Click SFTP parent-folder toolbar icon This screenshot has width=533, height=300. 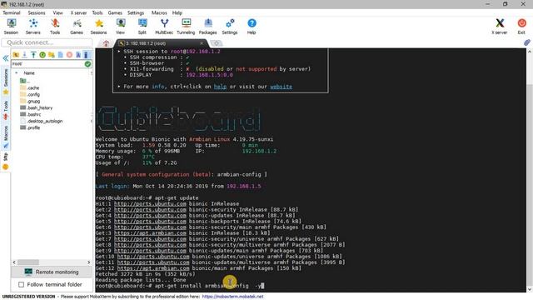(16, 55)
